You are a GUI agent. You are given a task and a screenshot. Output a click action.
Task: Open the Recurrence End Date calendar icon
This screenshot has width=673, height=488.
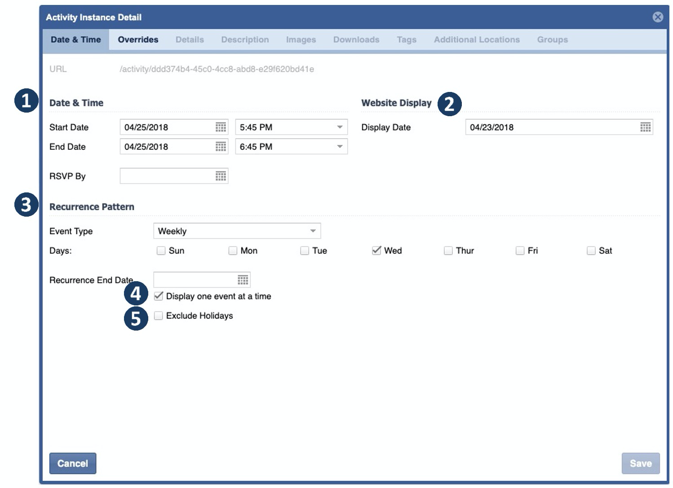243,280
